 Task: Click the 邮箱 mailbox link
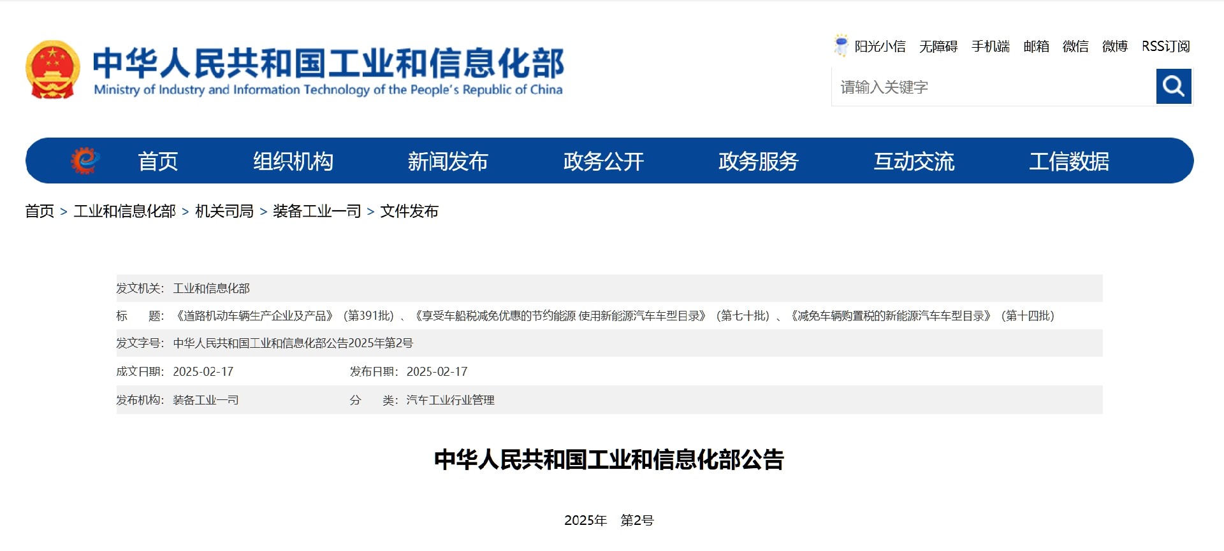(x=1036, y=47)
